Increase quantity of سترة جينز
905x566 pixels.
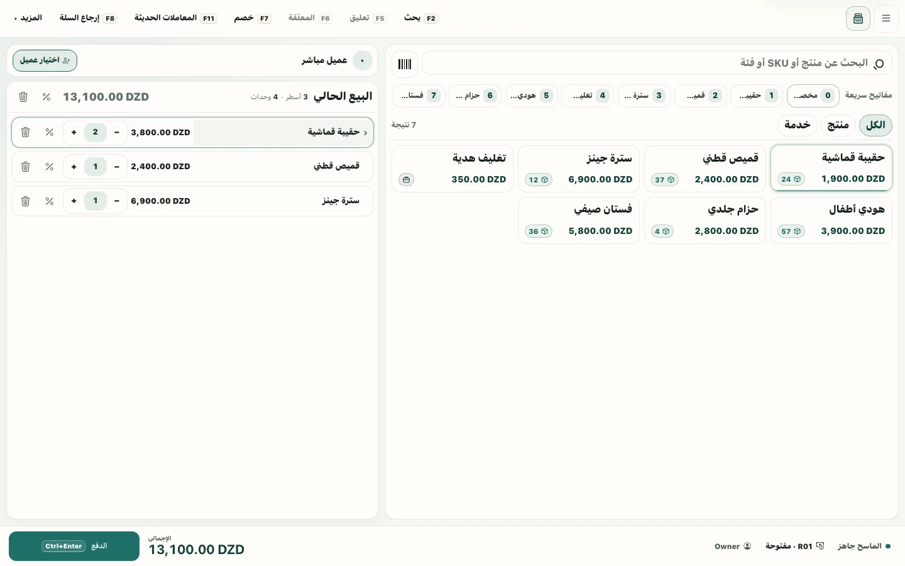pos(74,201)
